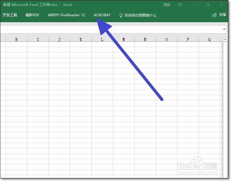Click inside the formula bar

111,29
